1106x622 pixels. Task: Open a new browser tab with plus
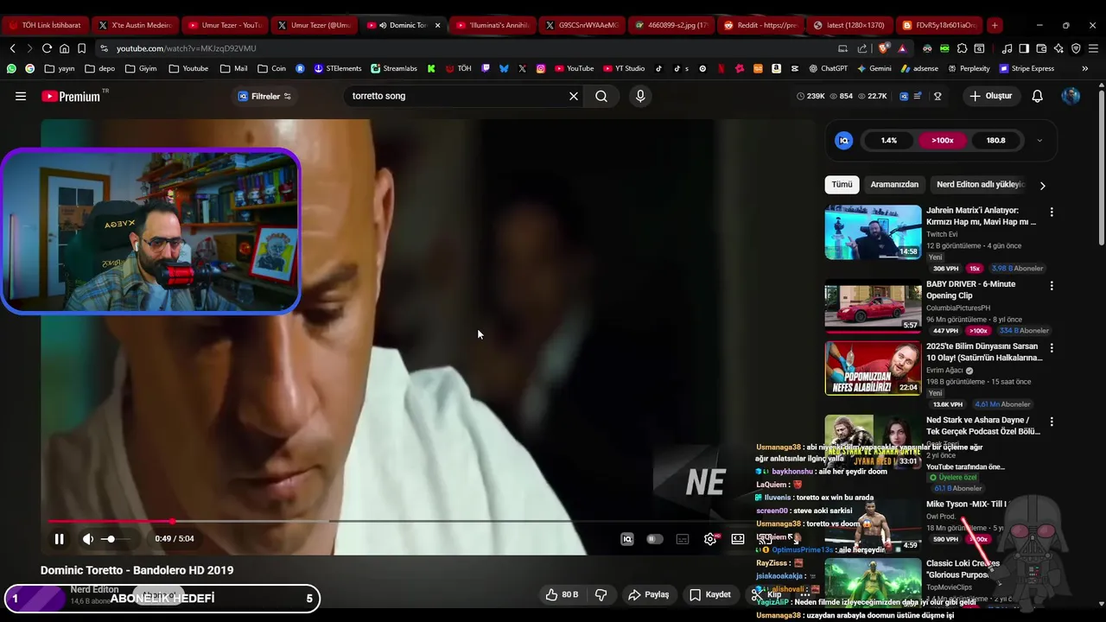click(995, 25)
